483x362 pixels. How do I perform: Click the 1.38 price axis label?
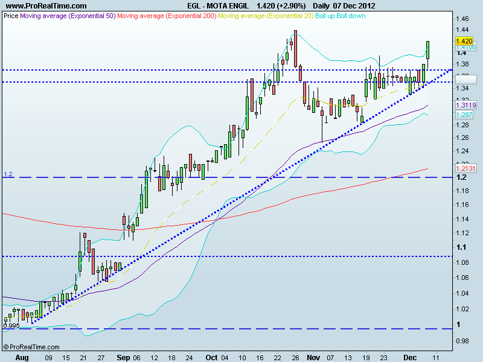(x=462, y=64)
